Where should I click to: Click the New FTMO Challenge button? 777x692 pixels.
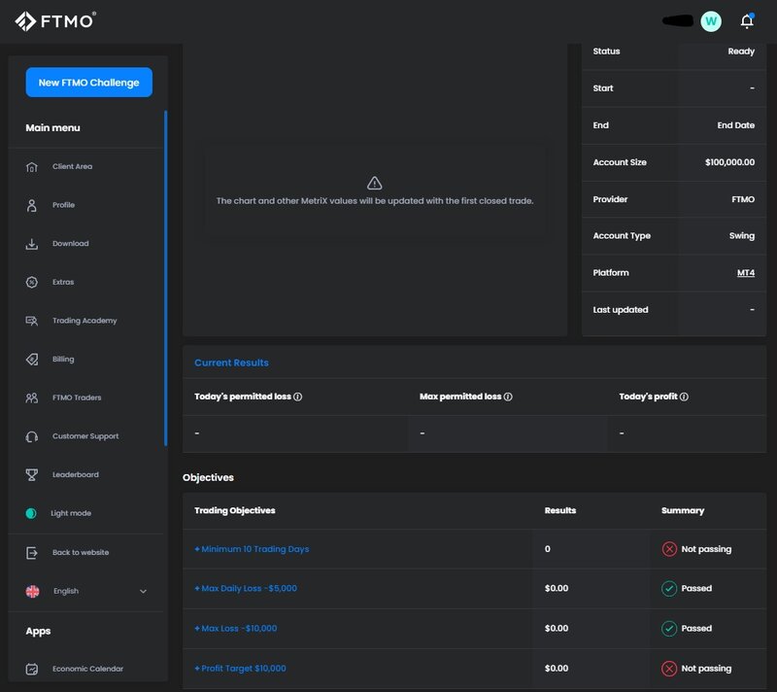(x=88, y=83)
